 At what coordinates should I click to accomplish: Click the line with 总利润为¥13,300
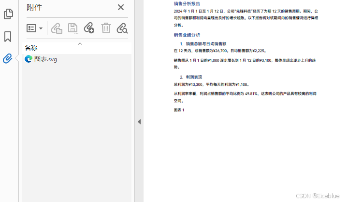point(212,85)
